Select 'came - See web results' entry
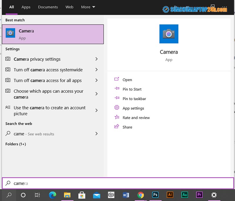235x201 pixels. coord(53,134)
